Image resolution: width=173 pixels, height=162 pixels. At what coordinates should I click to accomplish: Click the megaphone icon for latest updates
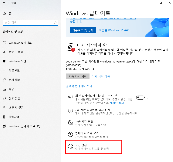click(71, 97)
